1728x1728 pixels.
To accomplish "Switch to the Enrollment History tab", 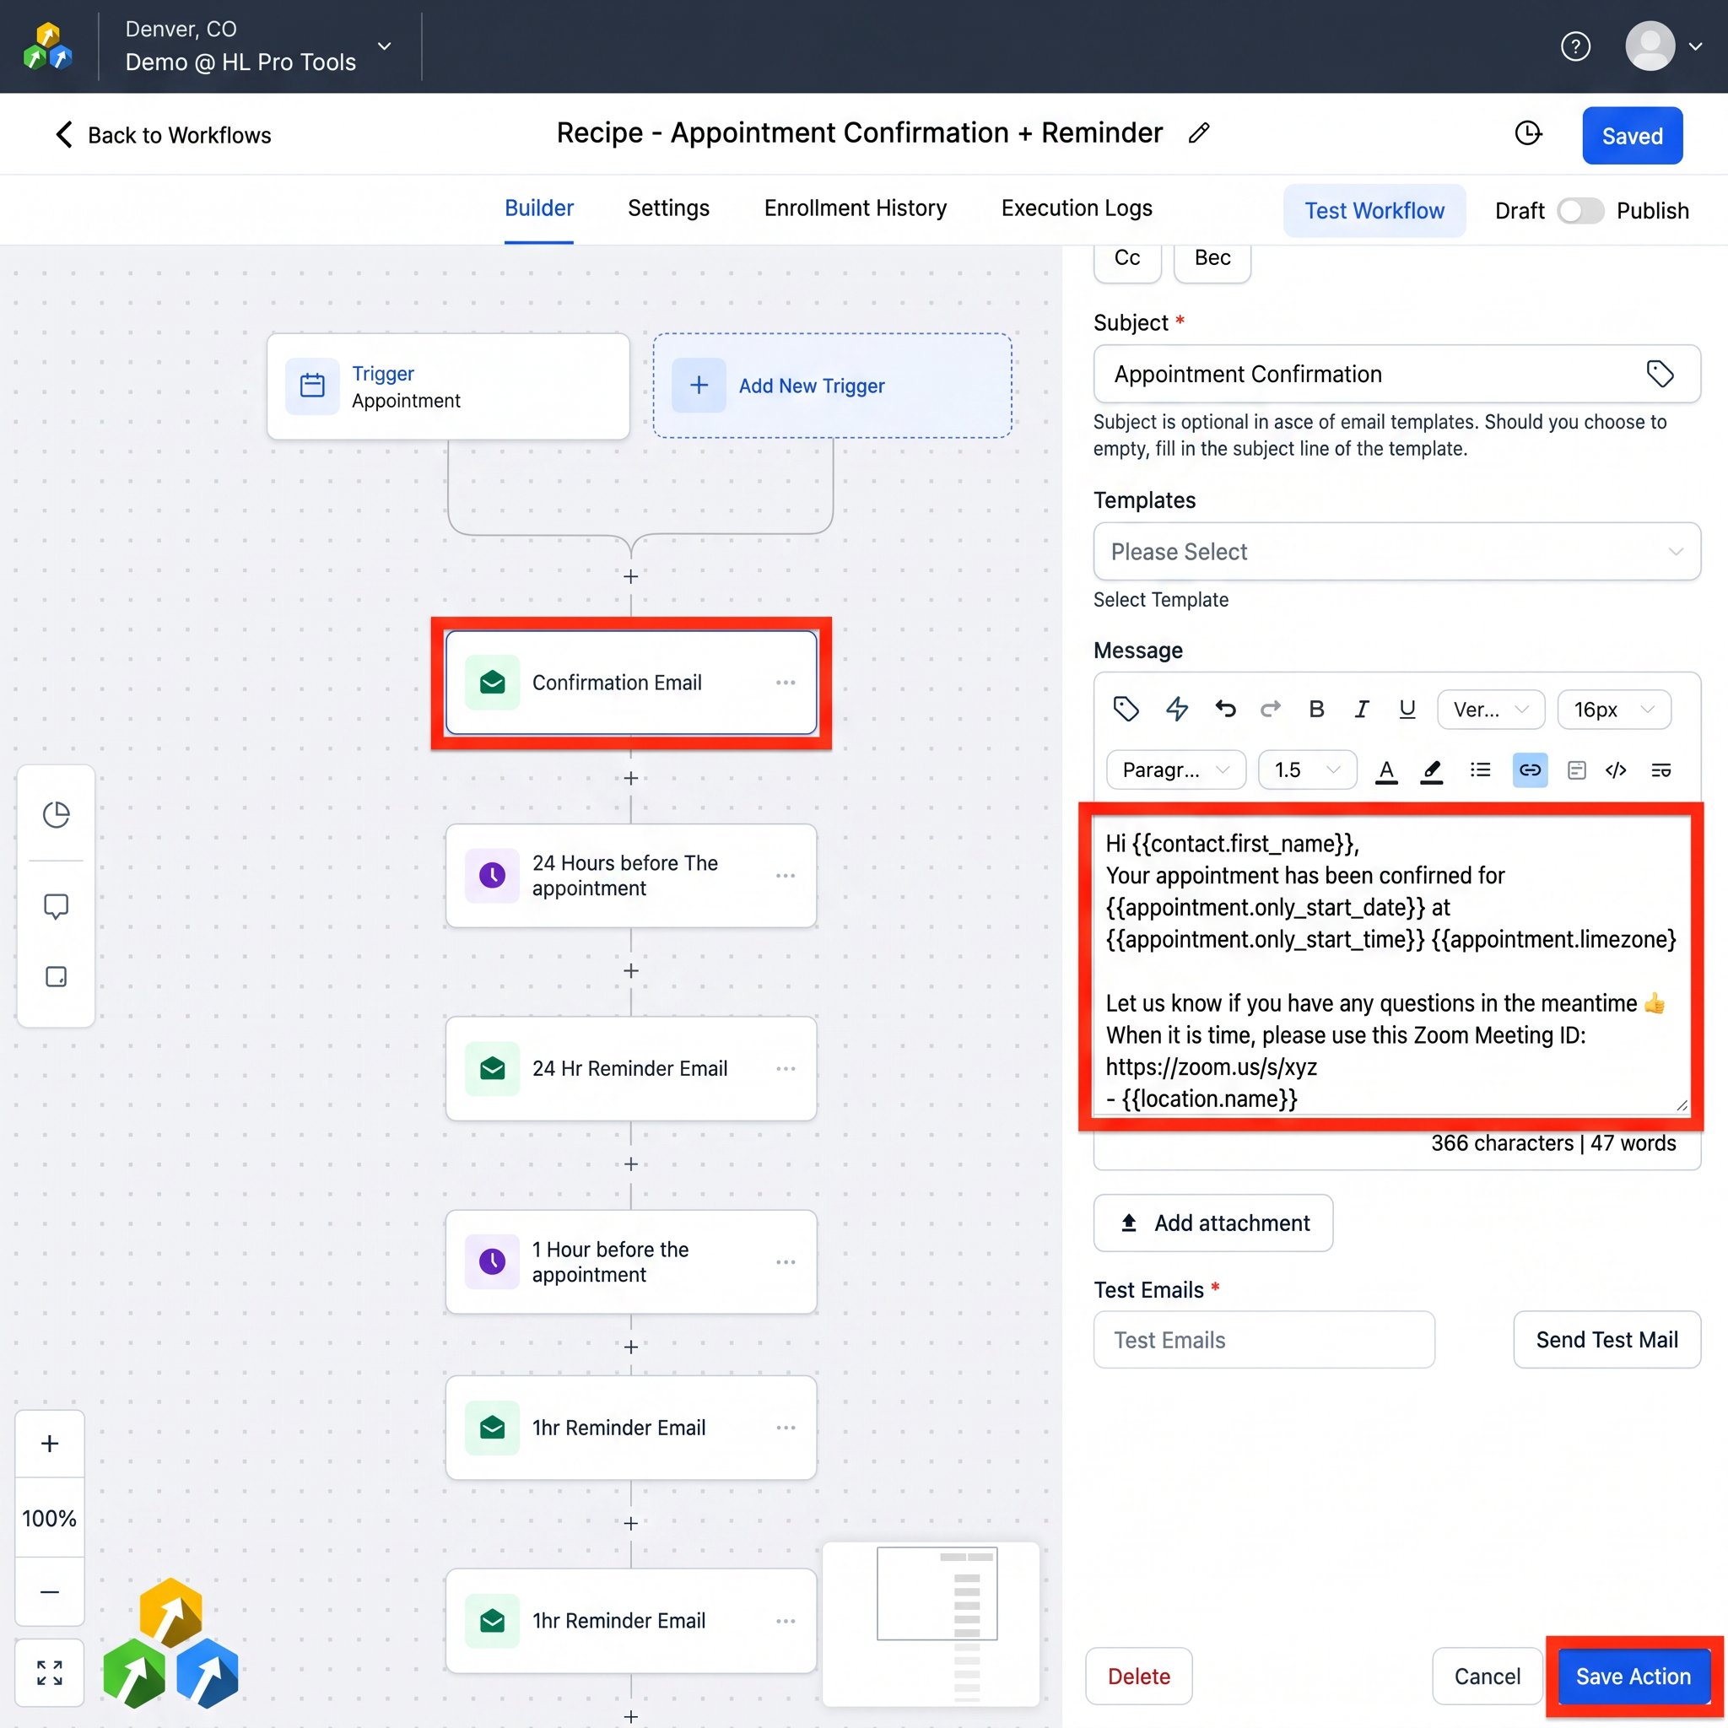I will click(x=855, y=208).
